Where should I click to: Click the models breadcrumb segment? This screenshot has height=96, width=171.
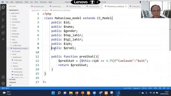[x=45, y=10]
